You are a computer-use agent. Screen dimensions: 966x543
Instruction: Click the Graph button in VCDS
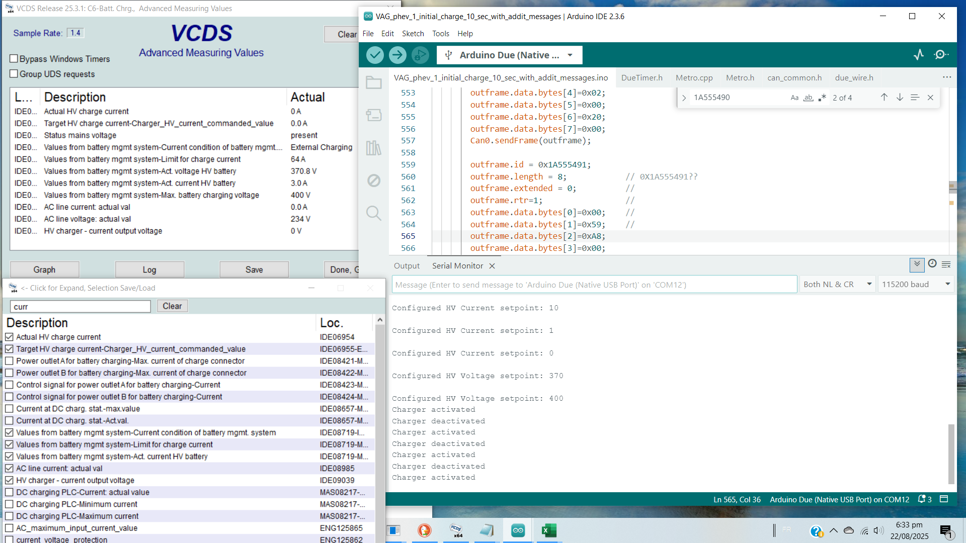(44, 269)
